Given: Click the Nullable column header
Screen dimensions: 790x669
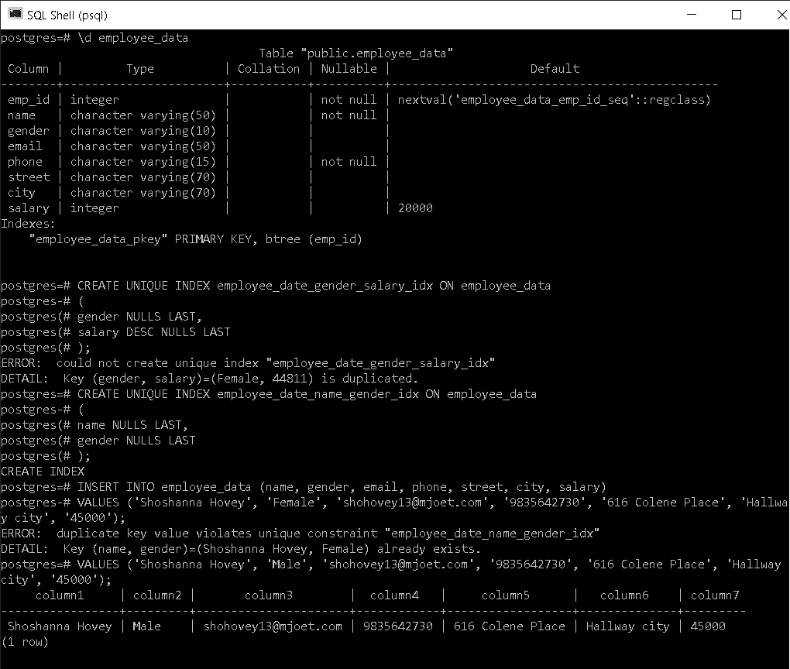Looking at the screenshot, I should 349,68.
